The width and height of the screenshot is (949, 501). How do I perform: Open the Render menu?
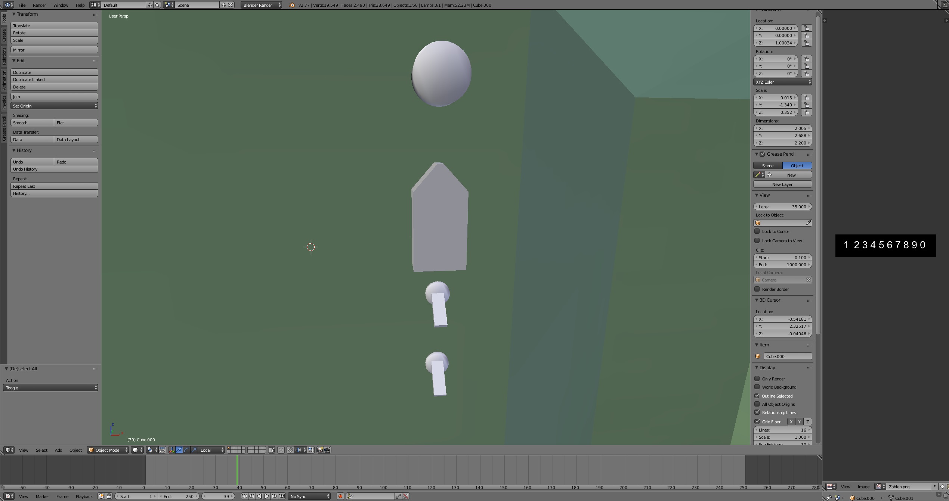[39, 5]
